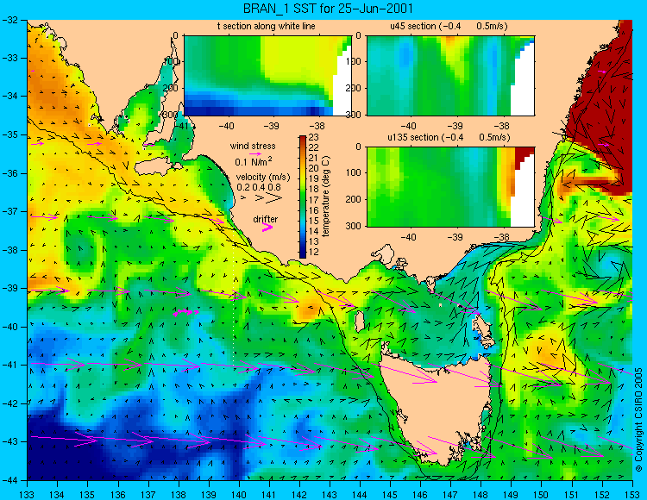The width and height of the screenshot is (647, 500).
Task: Click the '0.2 0.4 0.8' velocity scale values
Action: 259,187
